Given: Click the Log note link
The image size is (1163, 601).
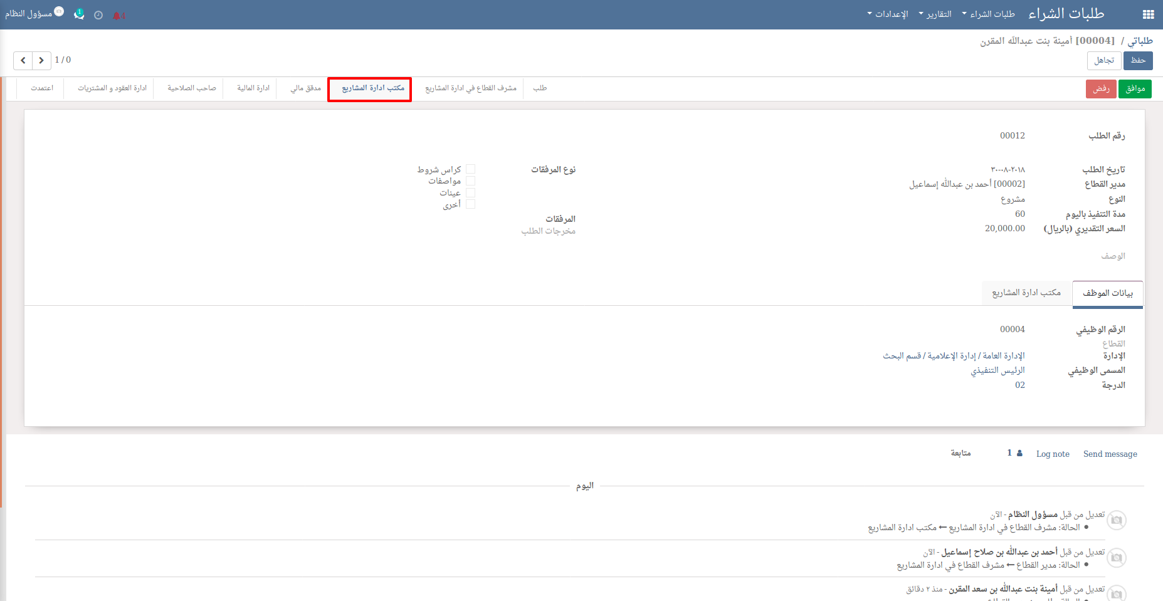Looking at the screenshot, I should tap(1053, 454).
